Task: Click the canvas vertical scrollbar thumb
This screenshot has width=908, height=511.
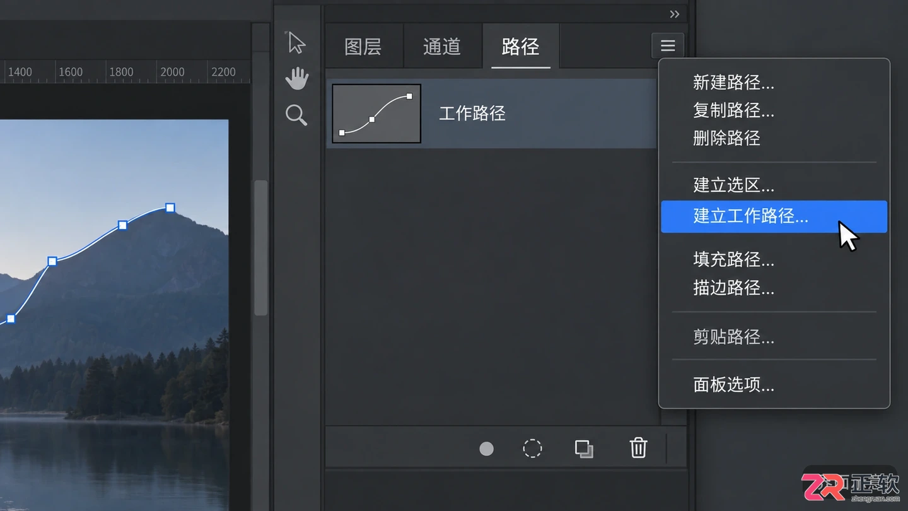Action: click(260, 248)
